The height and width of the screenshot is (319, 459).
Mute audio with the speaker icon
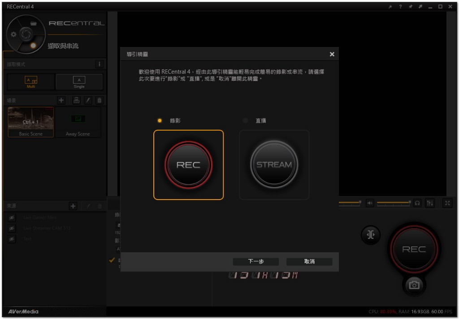point(370,203)
